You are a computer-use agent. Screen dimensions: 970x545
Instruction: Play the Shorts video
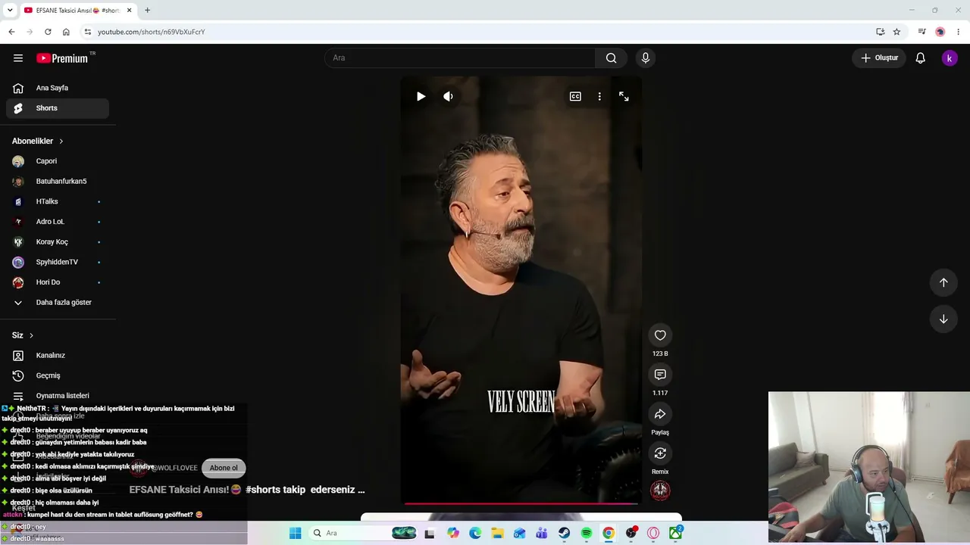421,97
